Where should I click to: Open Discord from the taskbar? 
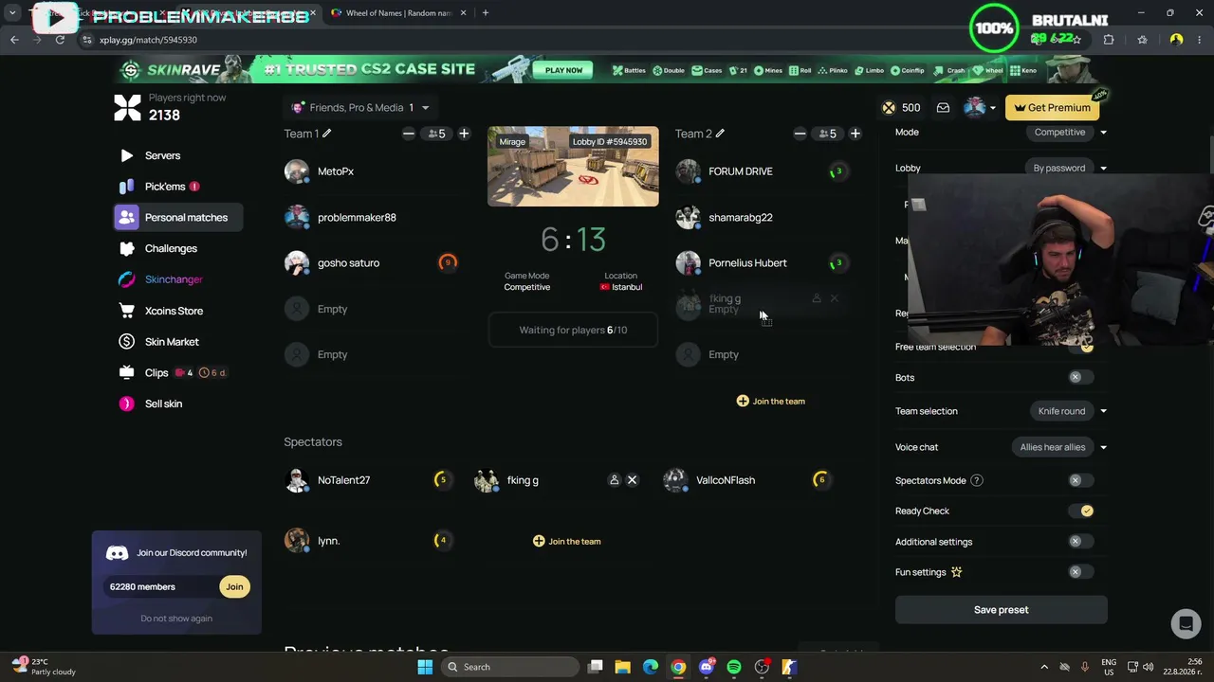click(x=706, y=667)
